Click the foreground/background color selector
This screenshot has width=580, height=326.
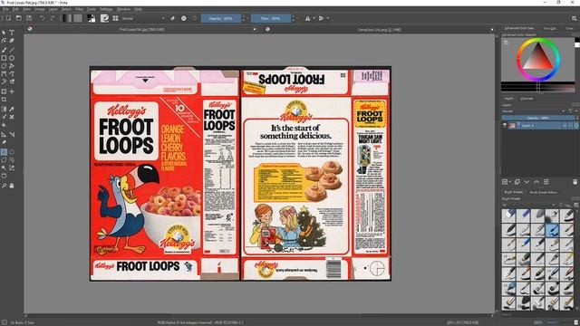(x=91, y=18)
